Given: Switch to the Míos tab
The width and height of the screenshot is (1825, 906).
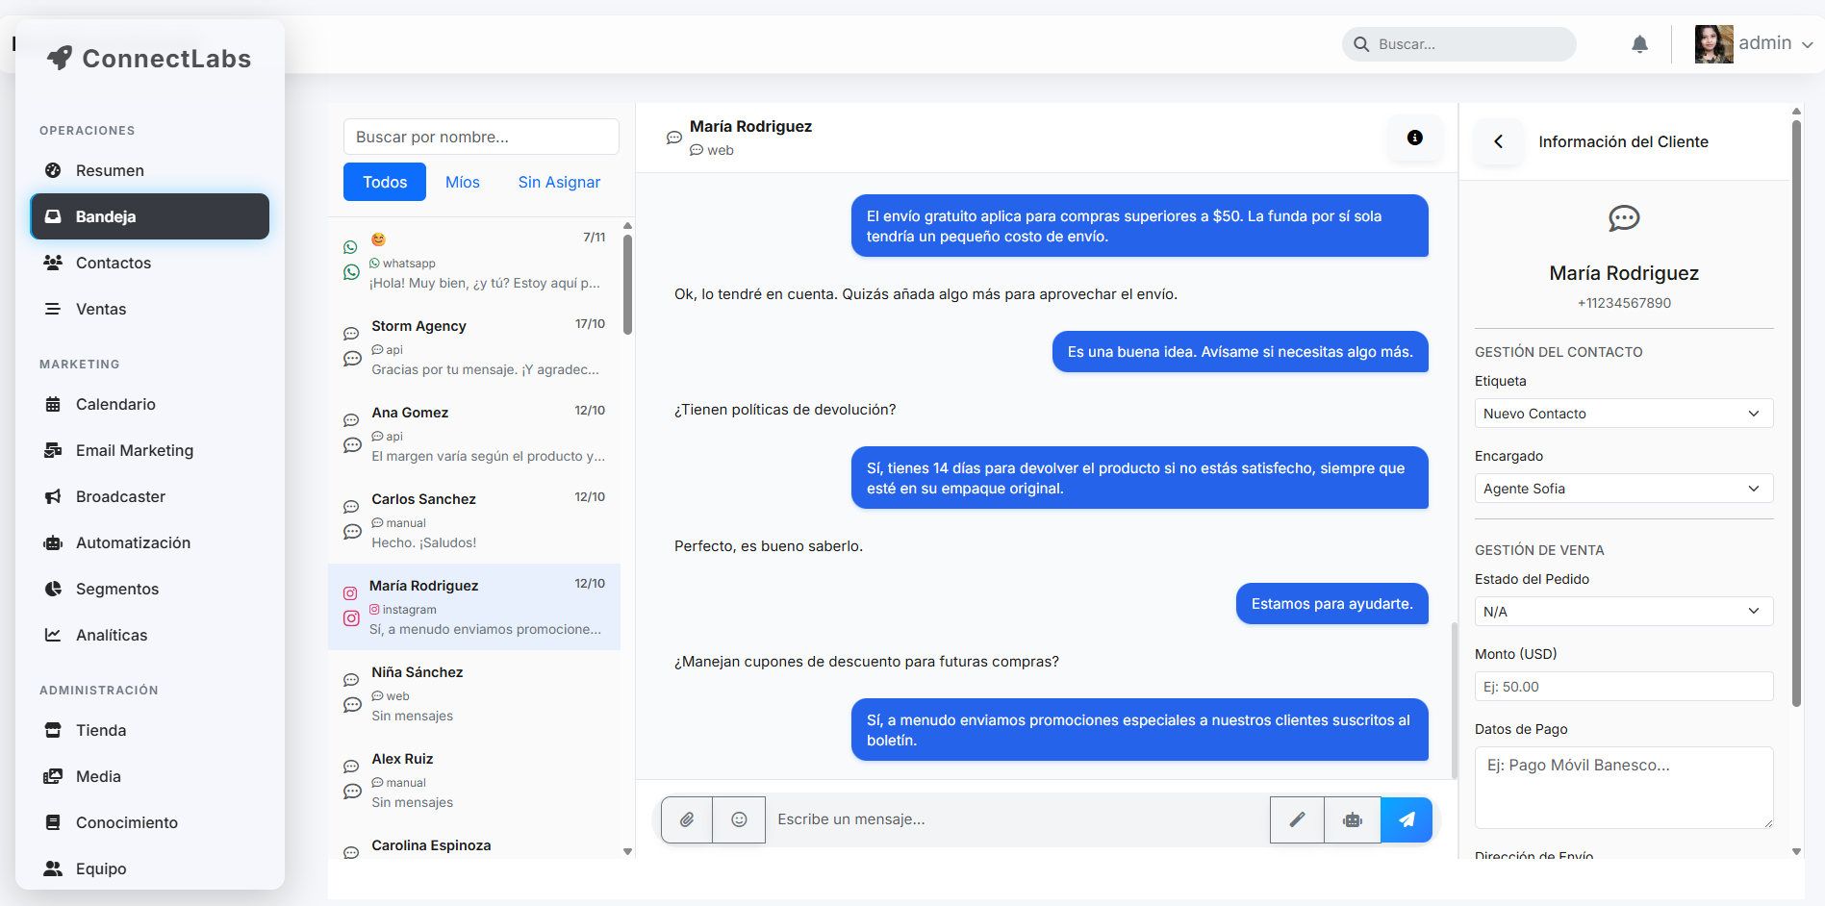Looking at the screenshot, I should pos(462,182).
